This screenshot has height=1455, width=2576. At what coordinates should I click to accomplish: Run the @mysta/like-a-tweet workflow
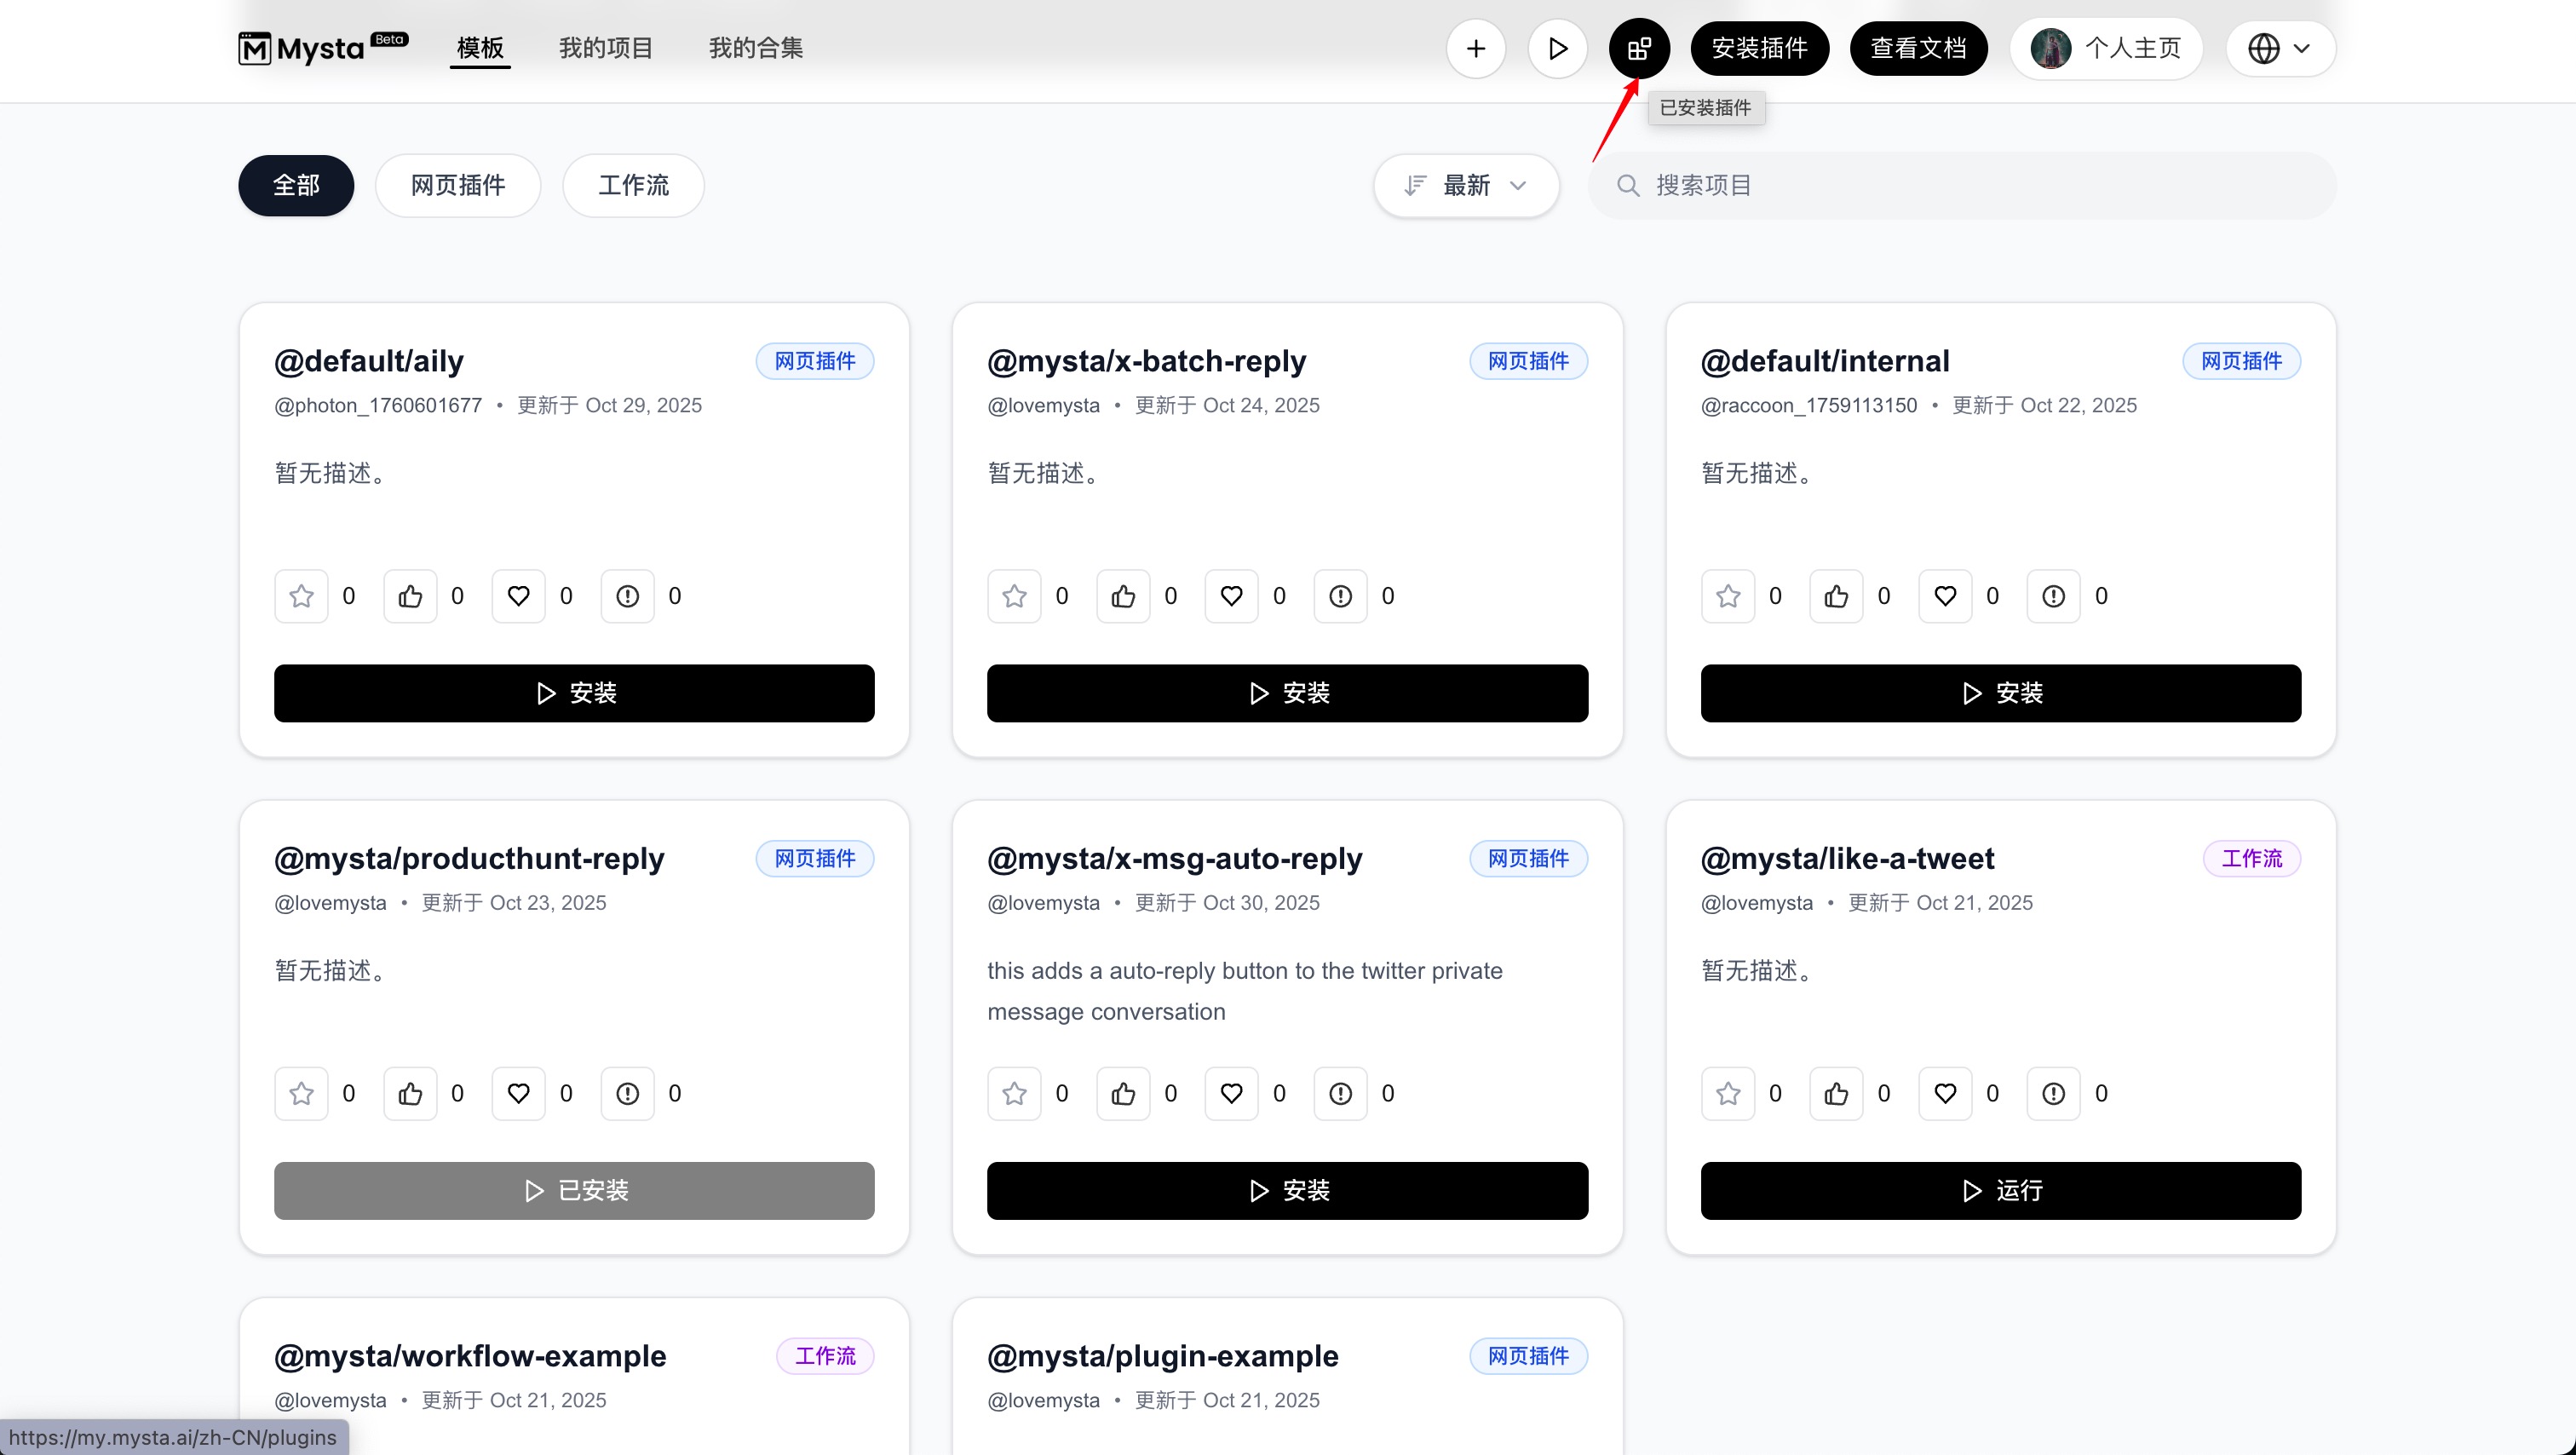click(x=2000, y=1190)
